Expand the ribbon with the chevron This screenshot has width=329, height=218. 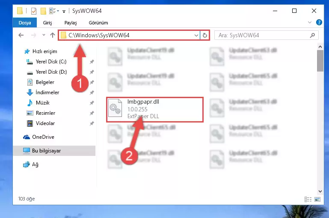pos(309,22)
